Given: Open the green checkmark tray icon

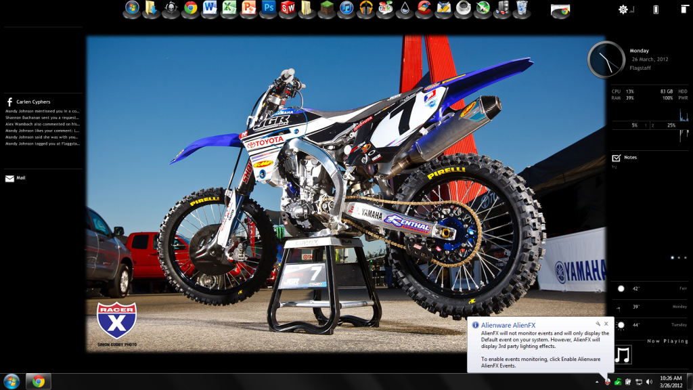Looking at the screenshot, I should pos(618,382).
